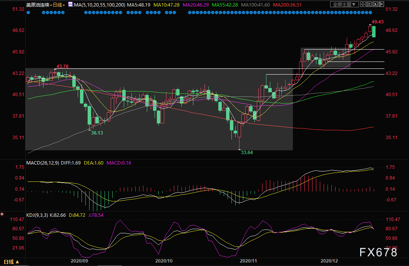409x266 pixels.
Task: Open the 全部主题 dropdown
Action: [344, 5]
